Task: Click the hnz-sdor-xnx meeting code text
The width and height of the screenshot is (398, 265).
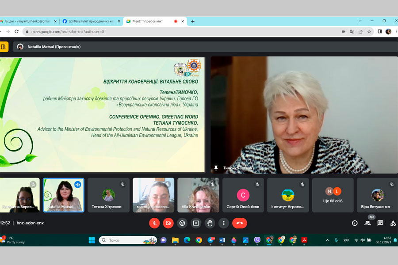Action: click(30, 223)
